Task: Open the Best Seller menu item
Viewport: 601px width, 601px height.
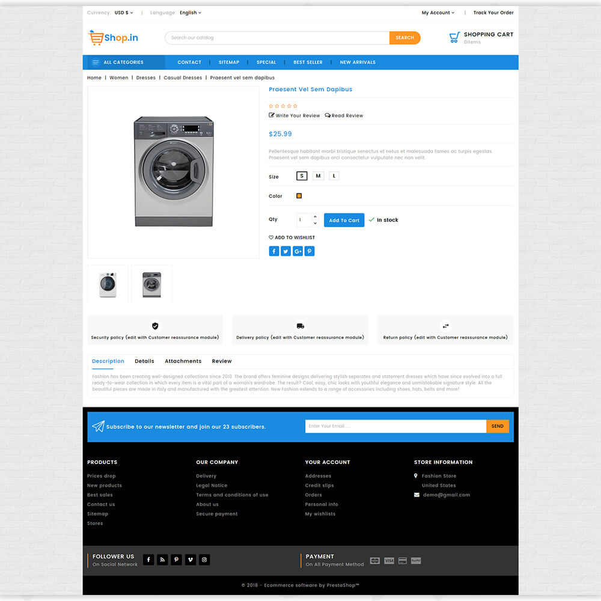Action: click(x=308, y=63)
